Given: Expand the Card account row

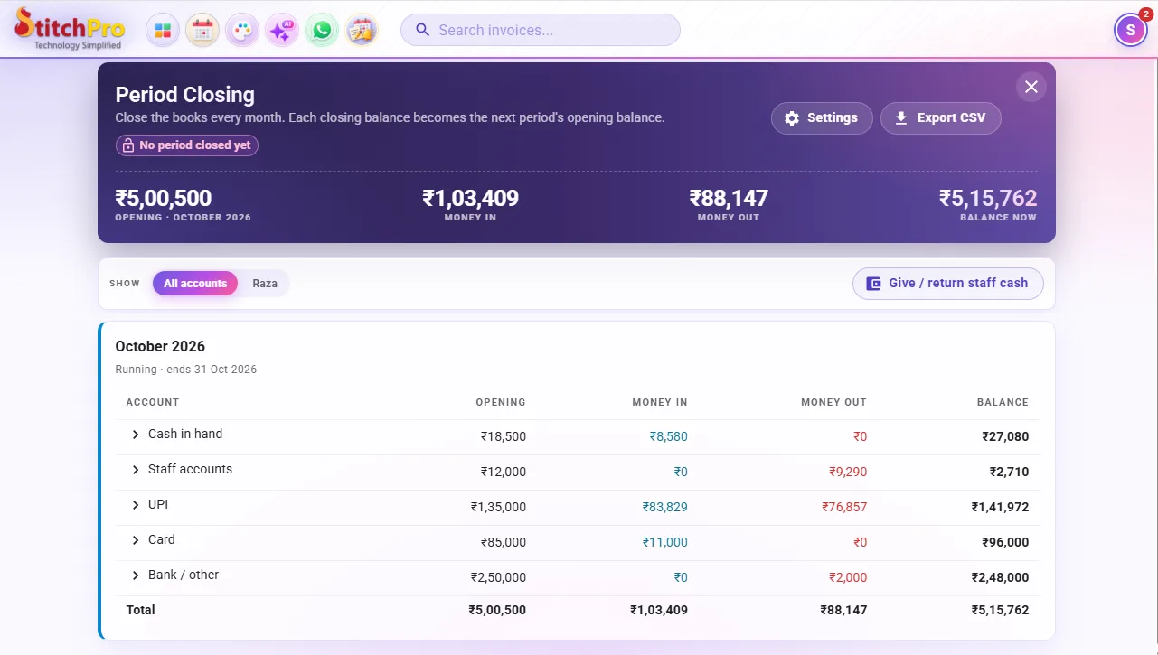Looking at the screenshot, I should pos(136,540).
